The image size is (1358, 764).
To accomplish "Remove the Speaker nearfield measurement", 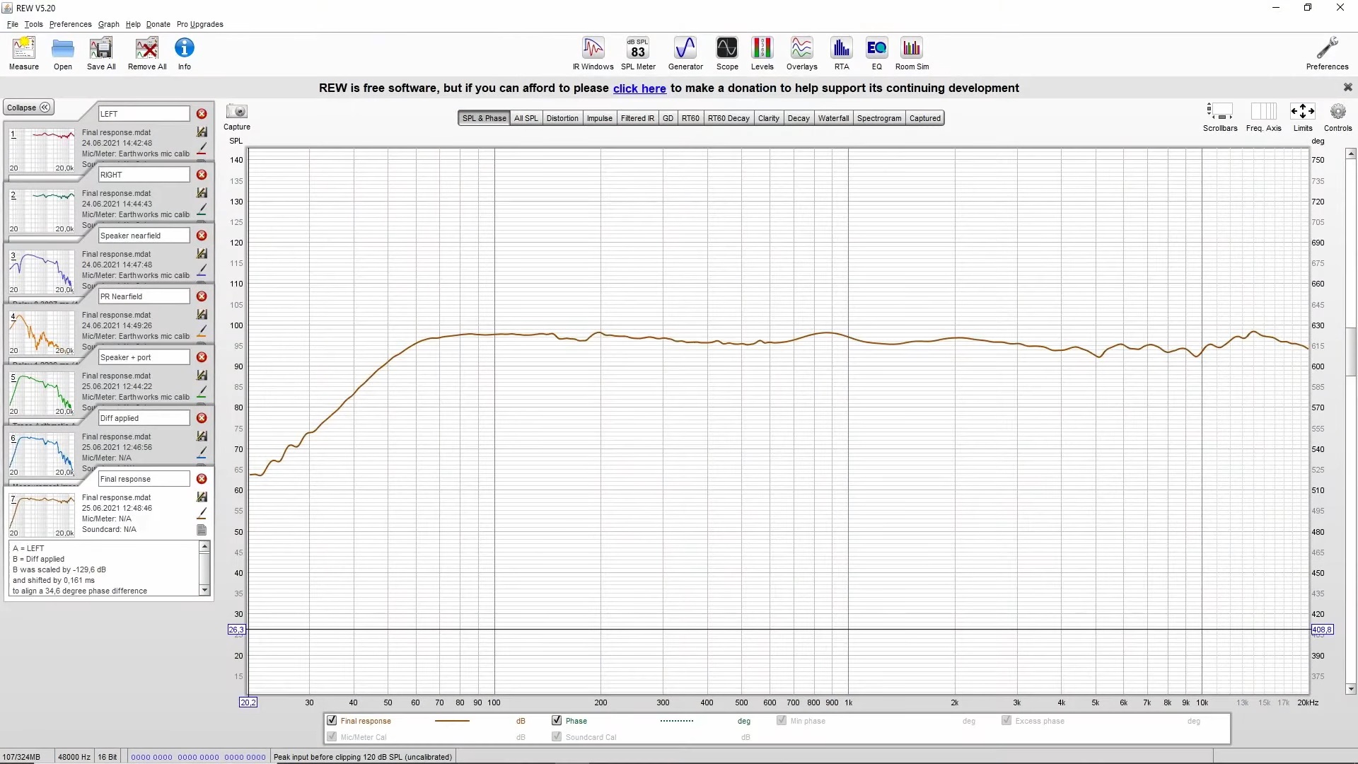I will (x=202, y=236).
